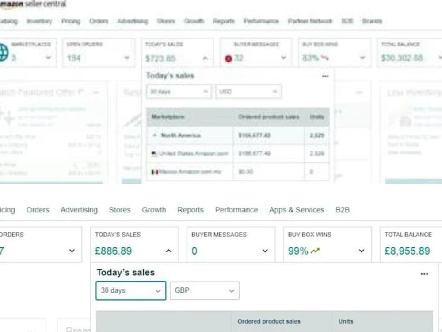Open the 30 days dropdown beside USD
The width and height of the screenshot is (442, 332).
179,92
